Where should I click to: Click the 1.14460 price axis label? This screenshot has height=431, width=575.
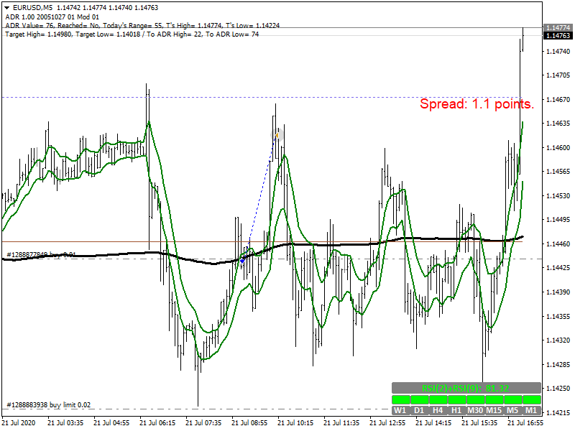click(558, 244)
